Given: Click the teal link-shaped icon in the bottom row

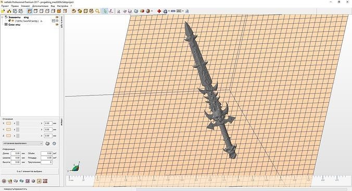Looking at the screenshot, I should [x=21, y=181].
